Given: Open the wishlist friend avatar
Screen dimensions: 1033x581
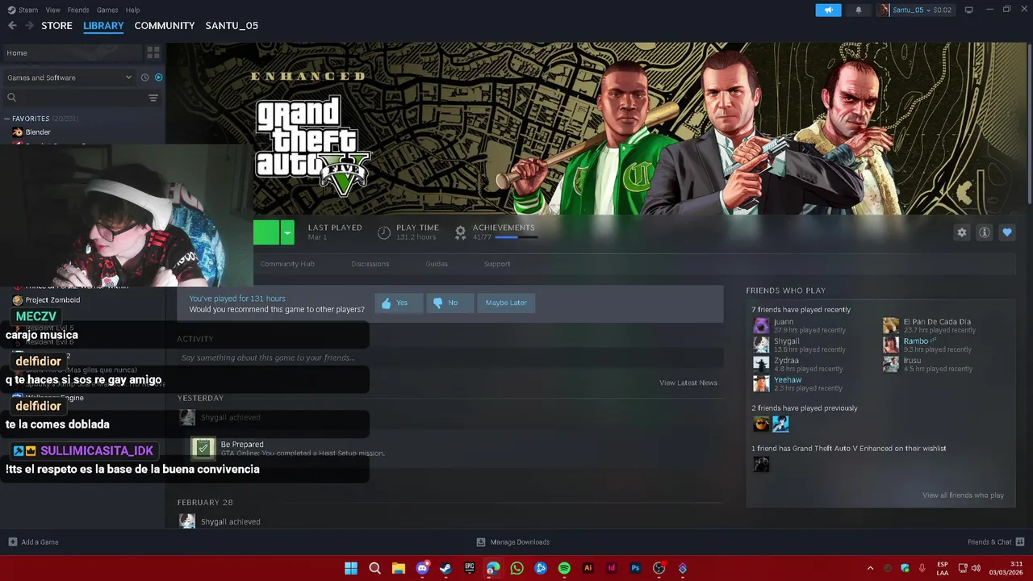Looking at the screenshot, I should click(761, 464).
